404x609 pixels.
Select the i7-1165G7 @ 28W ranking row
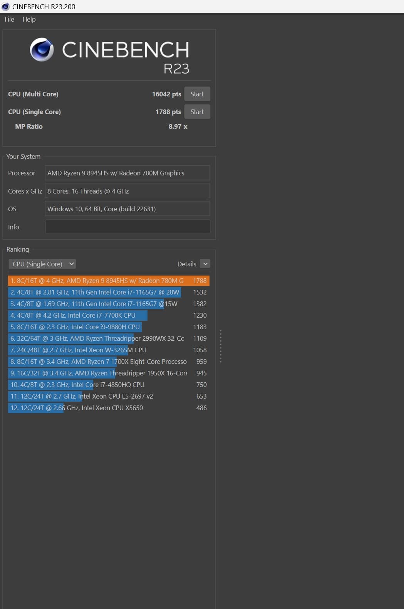click(109, 292)
